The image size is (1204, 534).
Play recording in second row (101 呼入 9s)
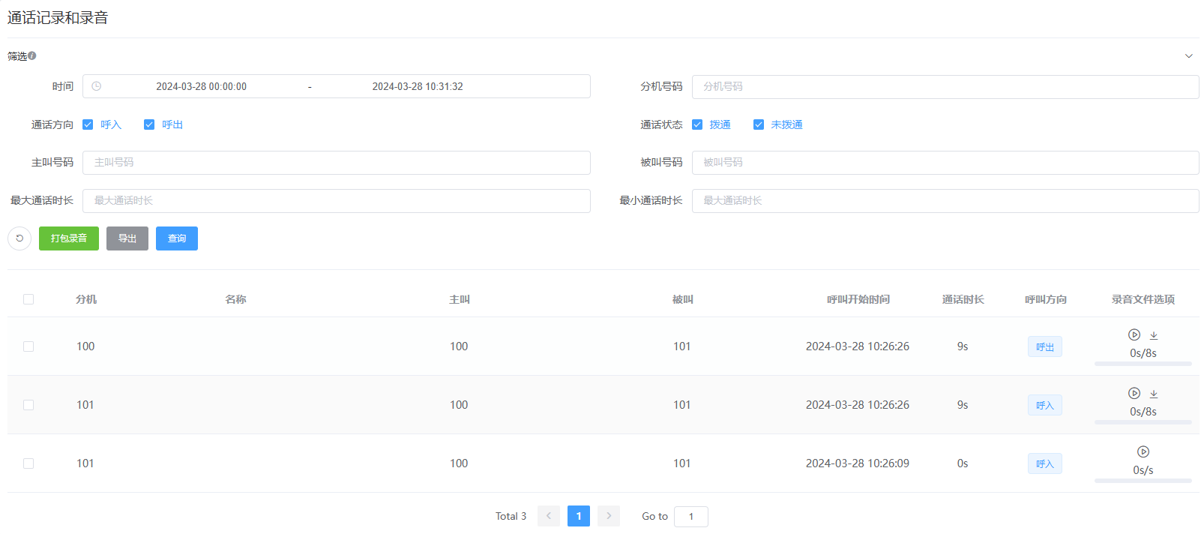coord(1134,393)
